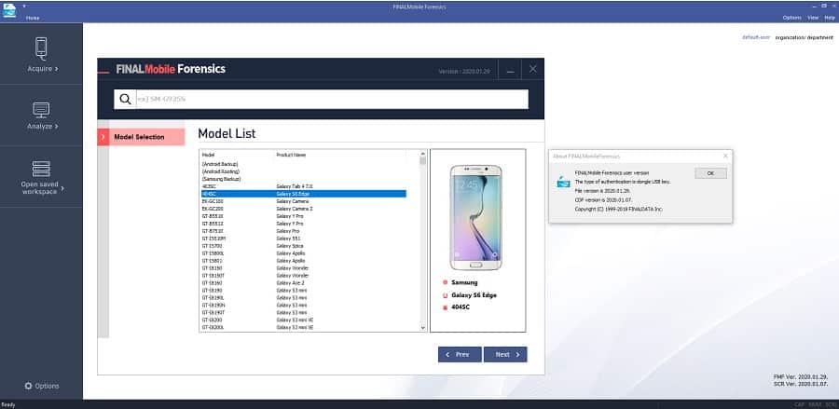Select the GT-B5510 Galaxy Y Pro row
Viewport: 839px width, 409px height.
click(x=303, y=216)
